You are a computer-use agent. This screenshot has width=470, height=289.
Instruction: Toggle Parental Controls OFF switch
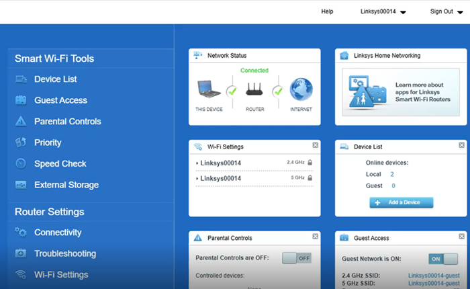click(297, 258)
